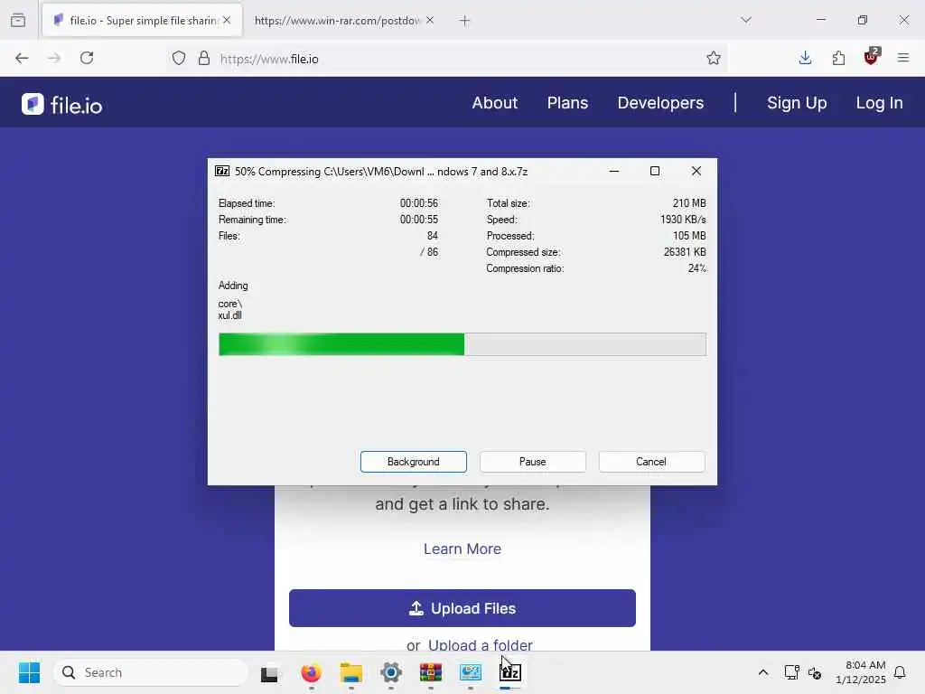The width and height of the screenshot is (925, 694).
Task: Go back to previous page
Action: coord(22,58)
